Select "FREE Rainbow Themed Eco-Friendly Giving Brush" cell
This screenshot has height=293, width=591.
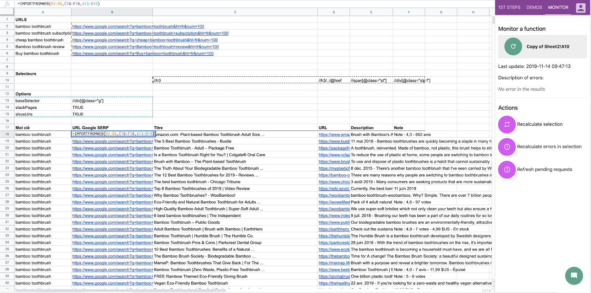(x=235, y=276)
